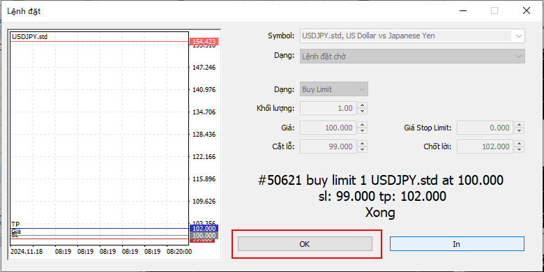Click the Xong status text
Image resolution: width=544 pixels, height=272 pixels.
[380, 212]
